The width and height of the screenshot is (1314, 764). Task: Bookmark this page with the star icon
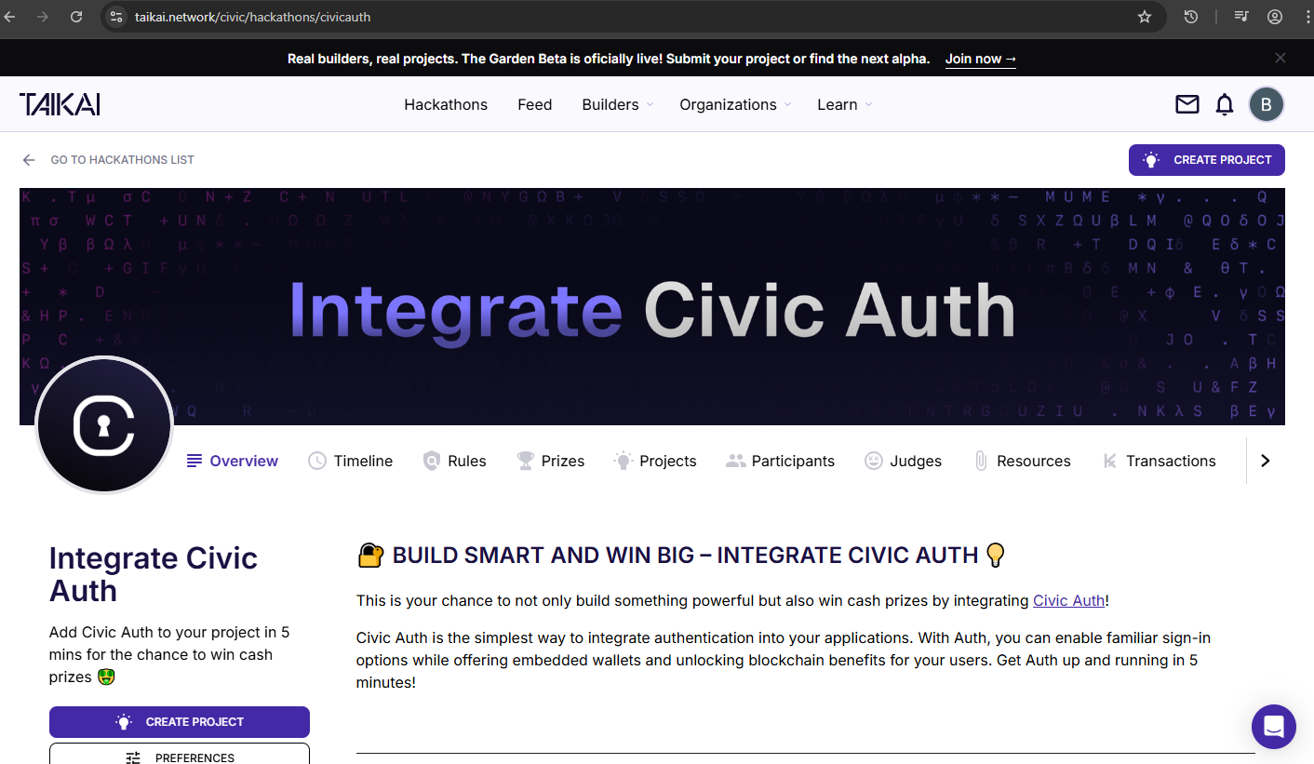point(1145,17)
